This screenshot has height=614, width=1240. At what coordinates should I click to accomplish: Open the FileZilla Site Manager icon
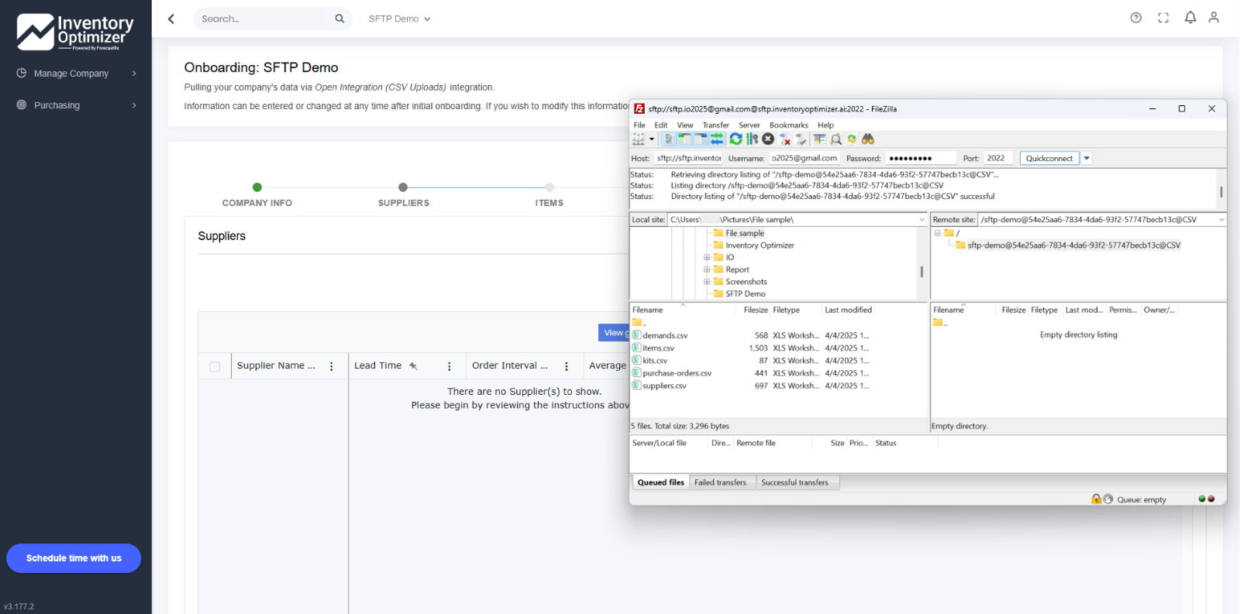pyautogui.click(x=639, y=139)
